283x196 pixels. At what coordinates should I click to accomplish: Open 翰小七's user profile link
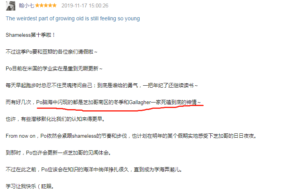pyautogui.click(x=26, y=5)
